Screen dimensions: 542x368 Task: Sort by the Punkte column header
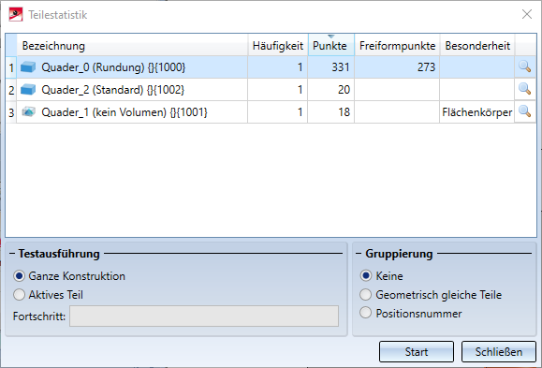[x=330, y=45]
